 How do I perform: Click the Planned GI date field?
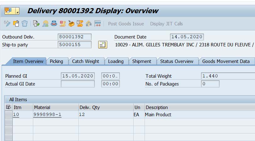77,76
